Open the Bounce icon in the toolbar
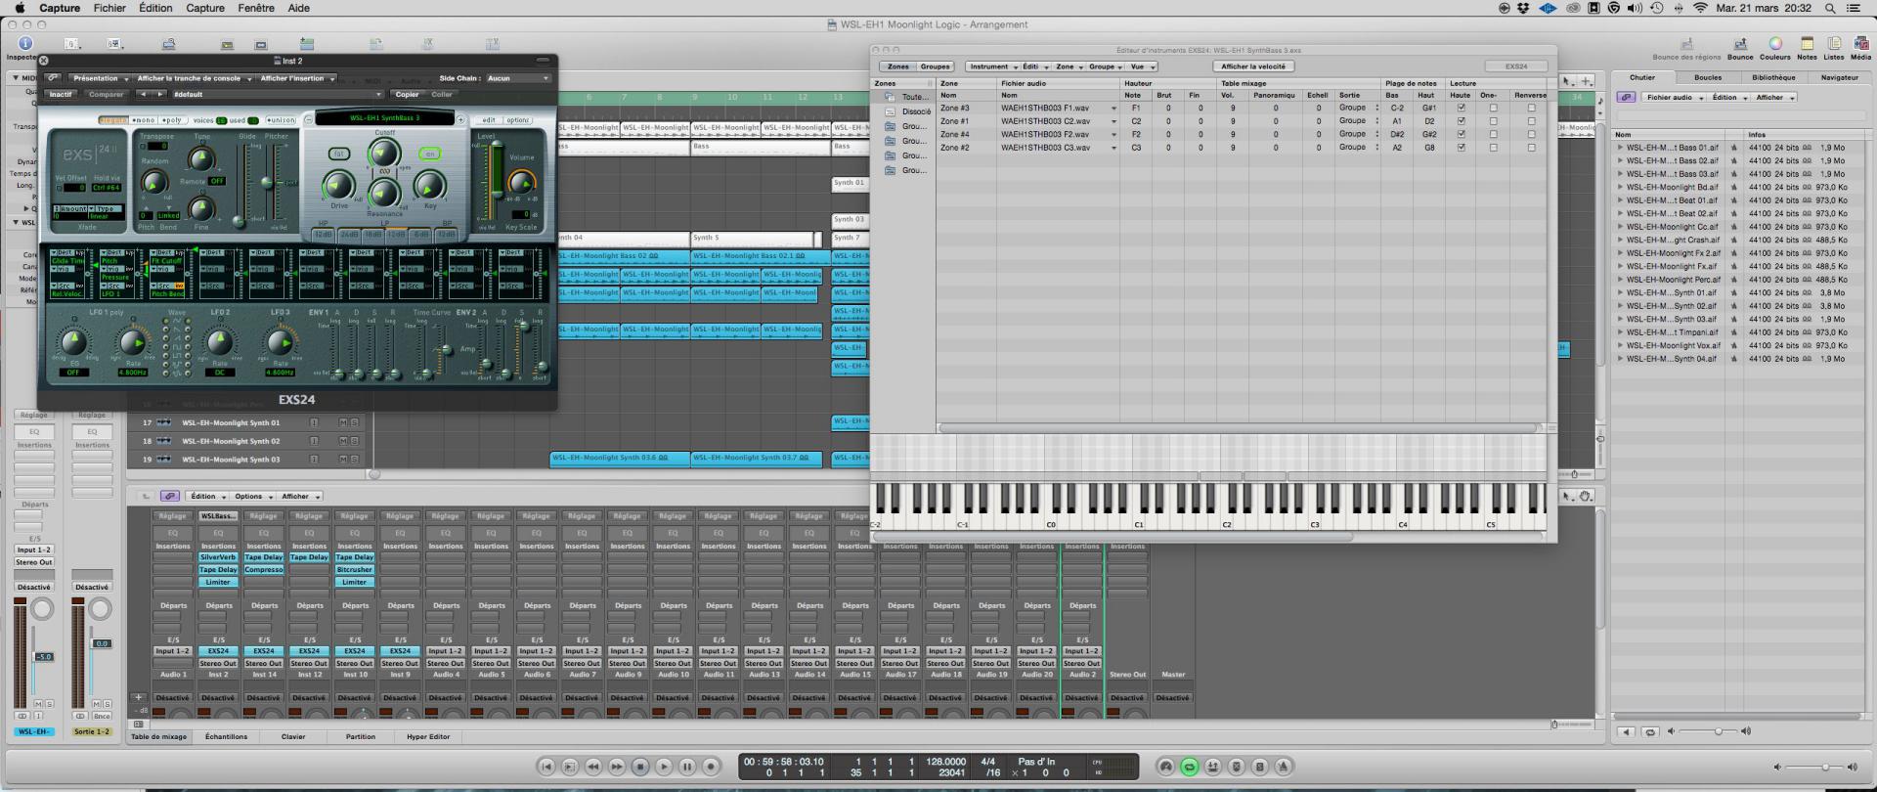Viewport: 1877px width, 792px height. (1740, 44)
